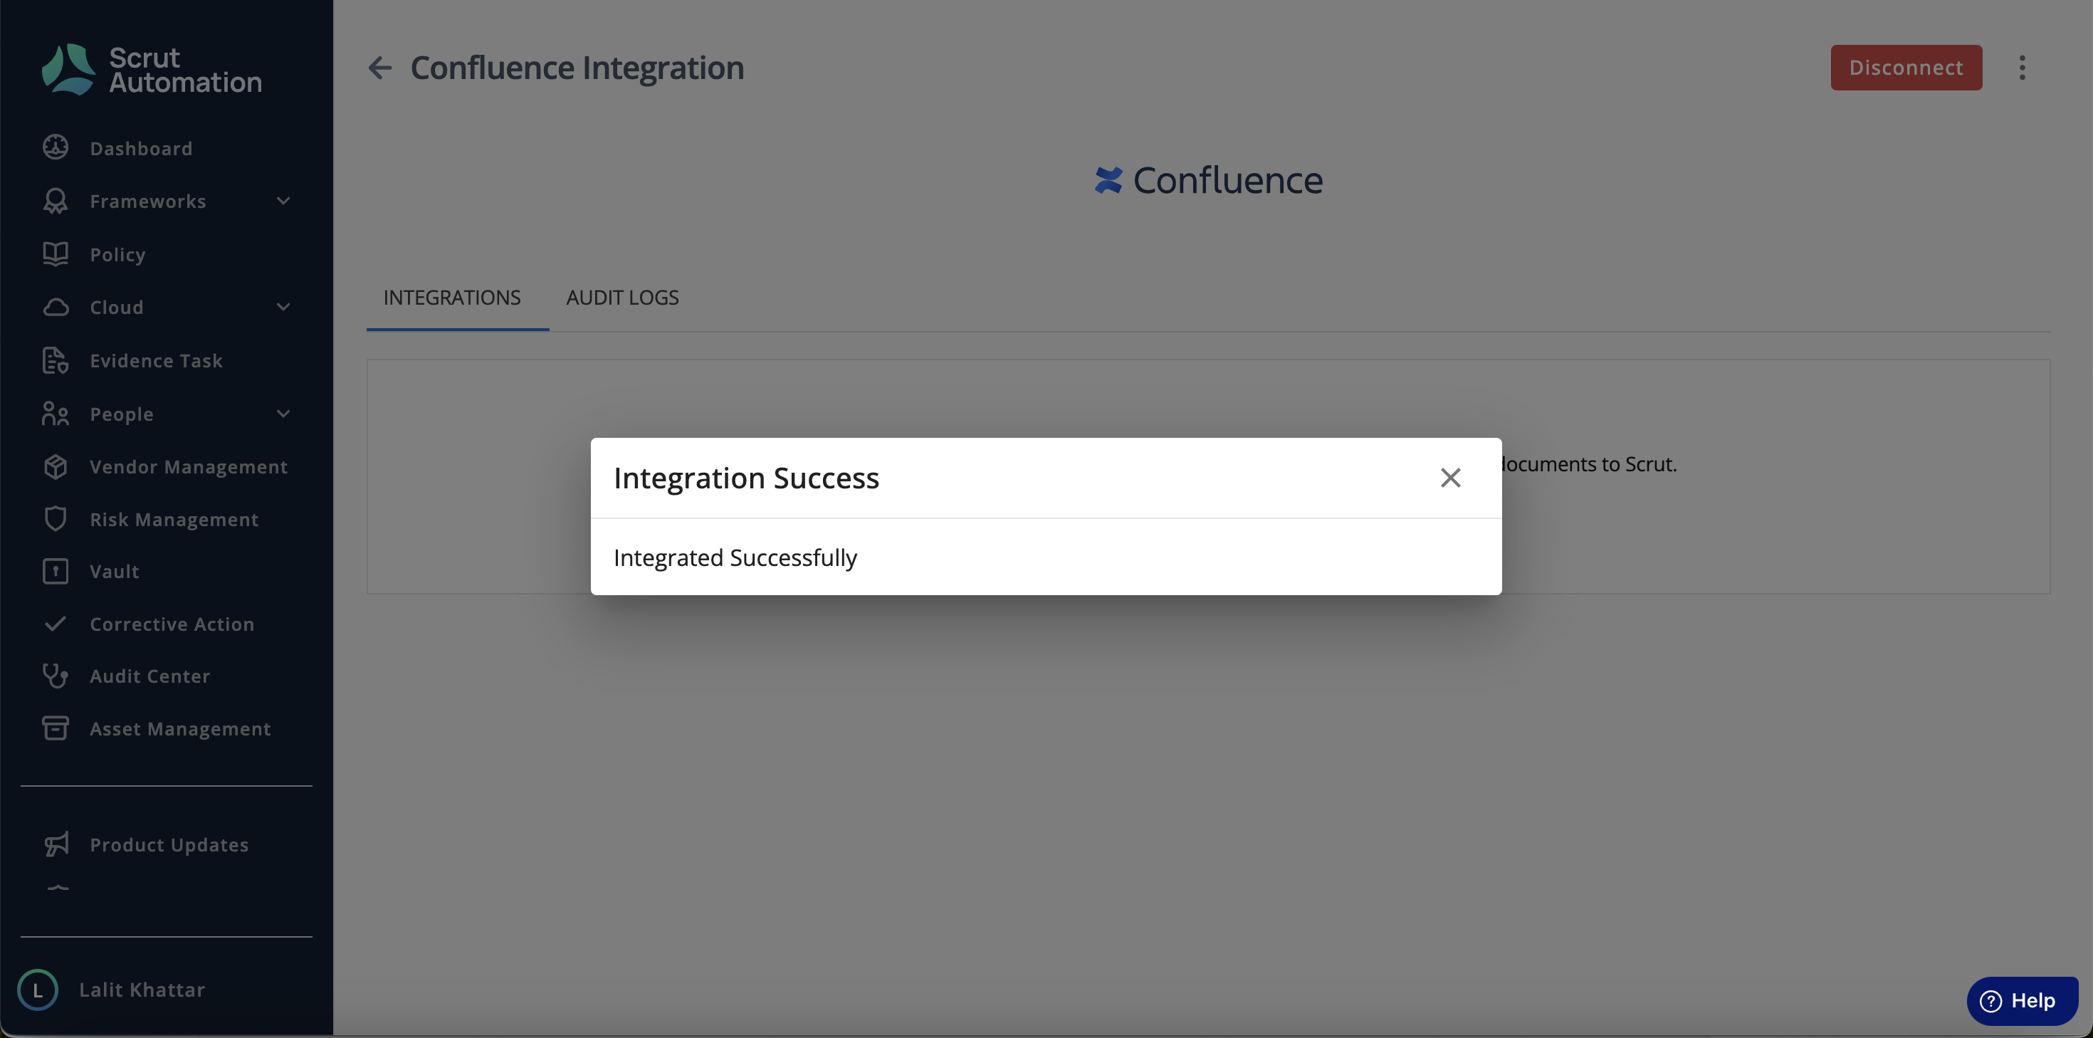Expand the Cloud chevron
The image size is (2093, 1038).
pyautogui.click(x=283, y=308)
